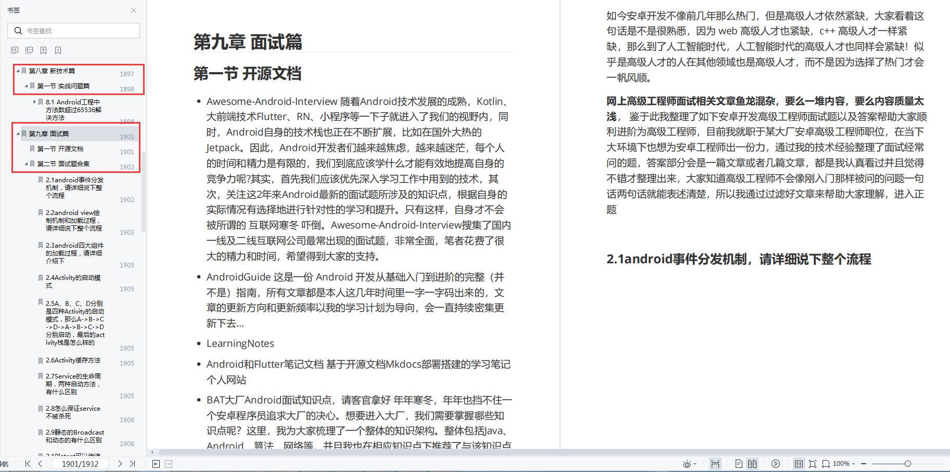Collapse the 第一节 实战问题篇 node

pos(26,86)
